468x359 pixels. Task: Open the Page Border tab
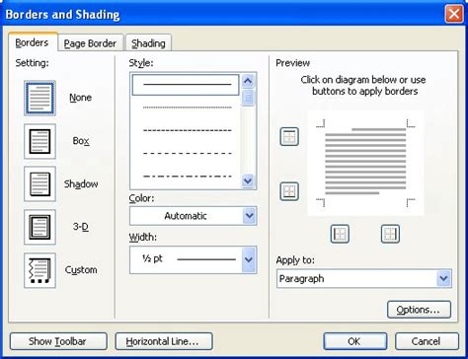pyautogui.click(x=90, y=43)
